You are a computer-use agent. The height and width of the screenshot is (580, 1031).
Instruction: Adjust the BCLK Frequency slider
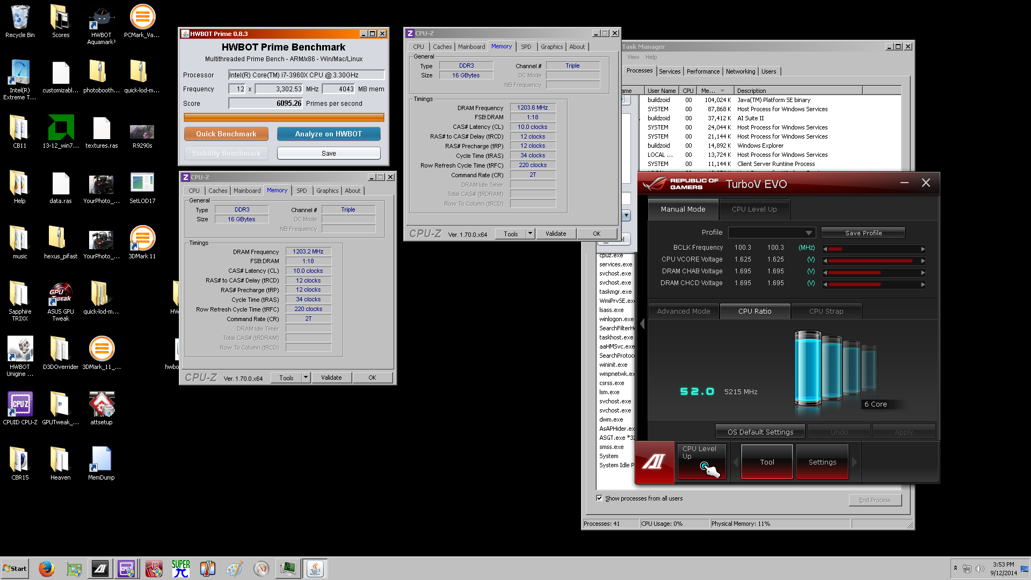coord(874,249)
